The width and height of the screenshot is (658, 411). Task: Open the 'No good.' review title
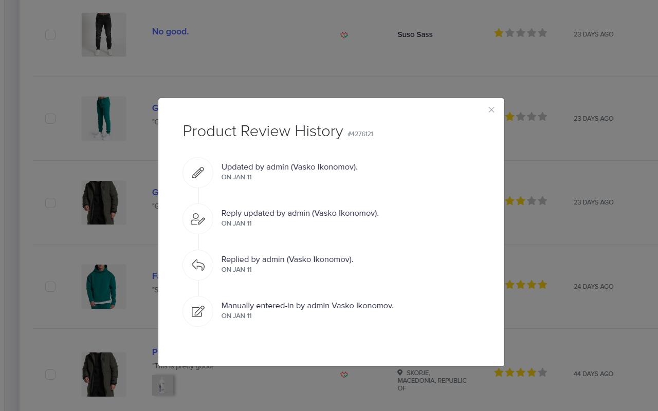click(x=170, y=31)
